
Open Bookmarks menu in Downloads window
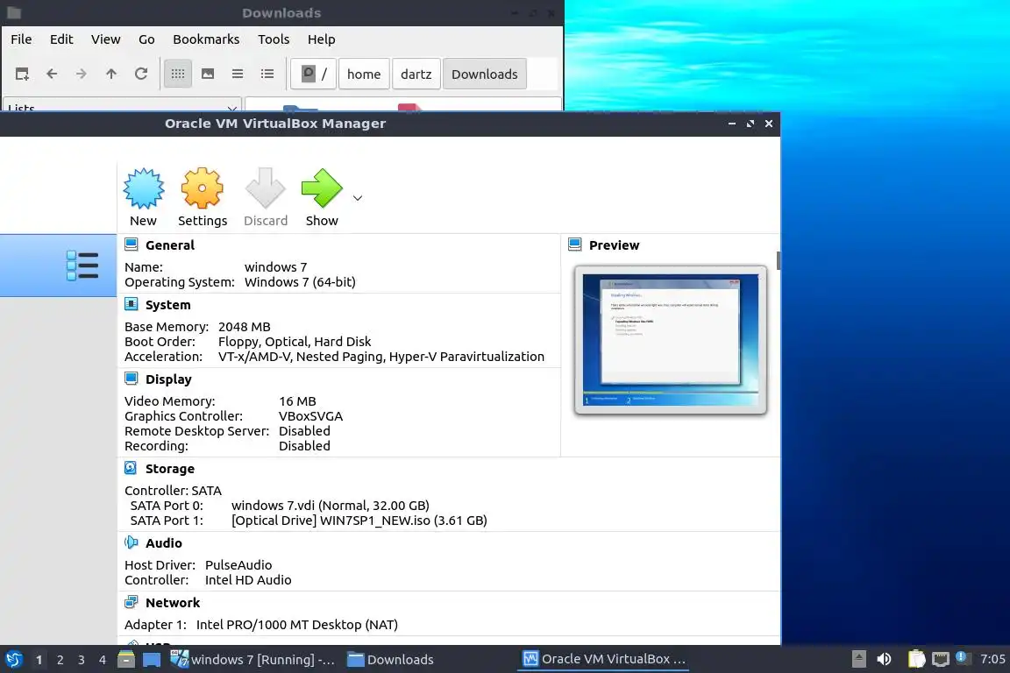pyautogui.click(x=206, y=39)
